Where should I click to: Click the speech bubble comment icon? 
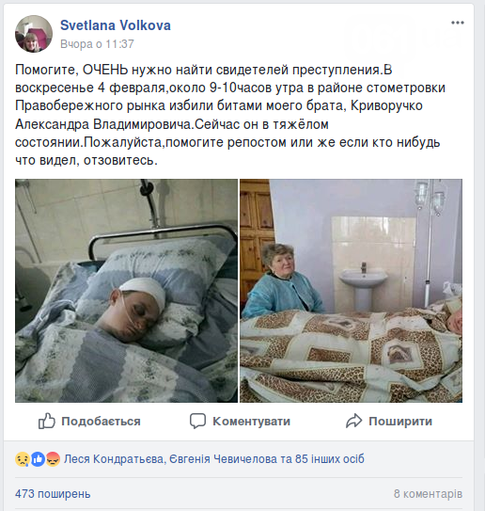pos(197,421)
